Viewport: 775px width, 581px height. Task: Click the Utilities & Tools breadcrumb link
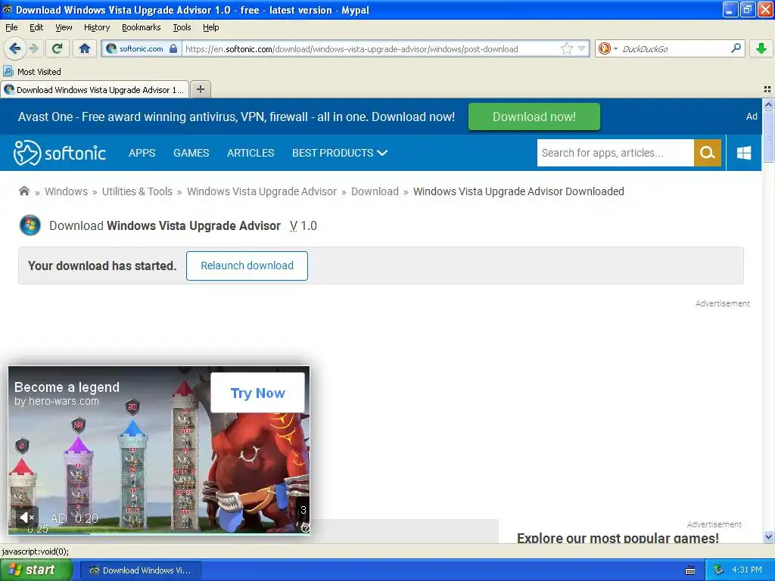138,191
